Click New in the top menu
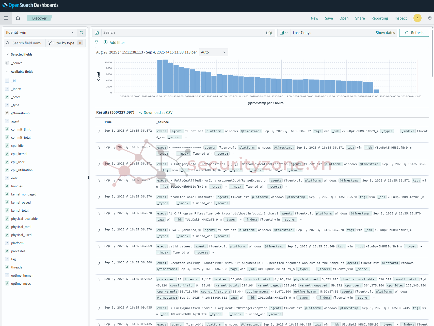This screenshot has width=434, height=326. 314,18
